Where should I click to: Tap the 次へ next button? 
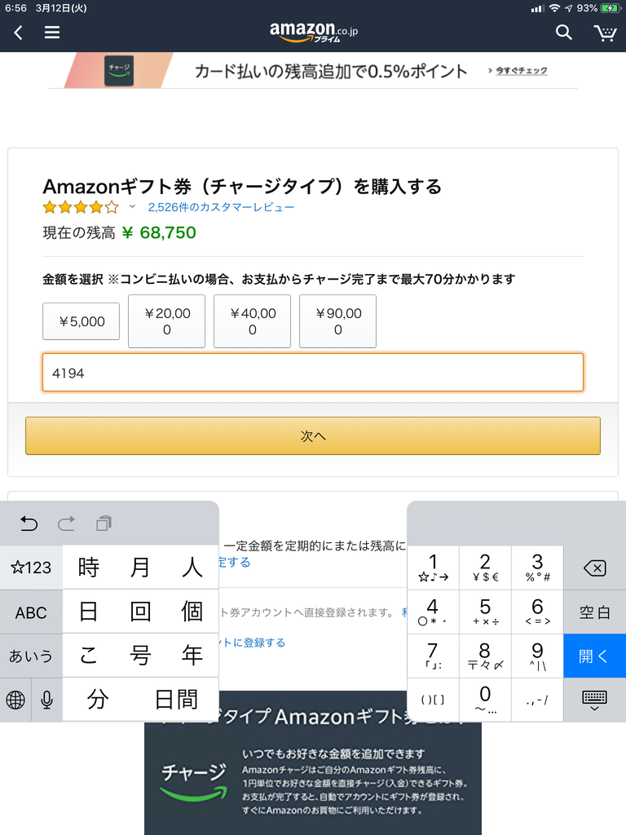click(313, 435)
